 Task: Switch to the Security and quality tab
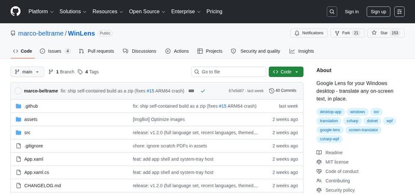click(x=255, y=51)
